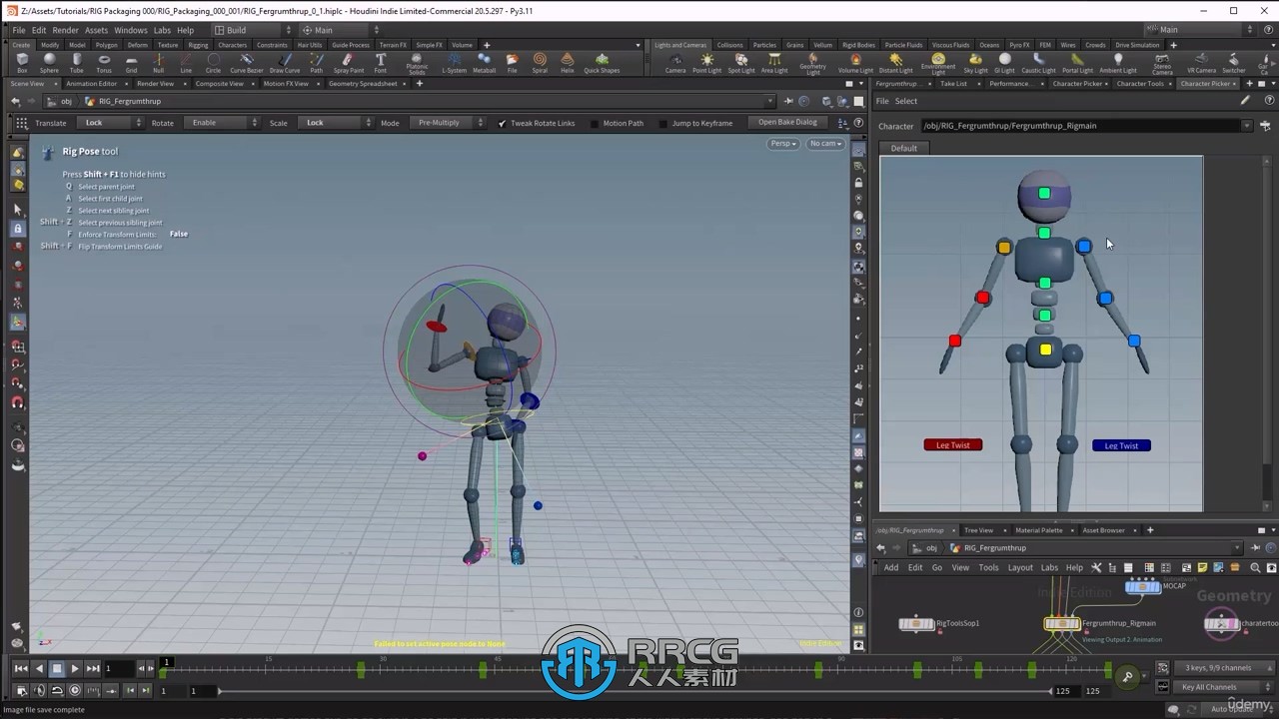Select the Curve Bezier tool

tap(247, 63)
